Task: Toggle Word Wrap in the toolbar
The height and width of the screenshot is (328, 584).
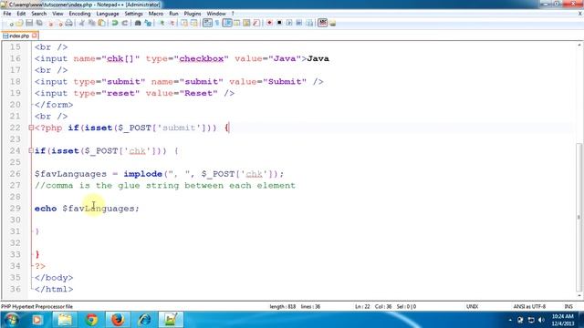Action: click(207, 23)
